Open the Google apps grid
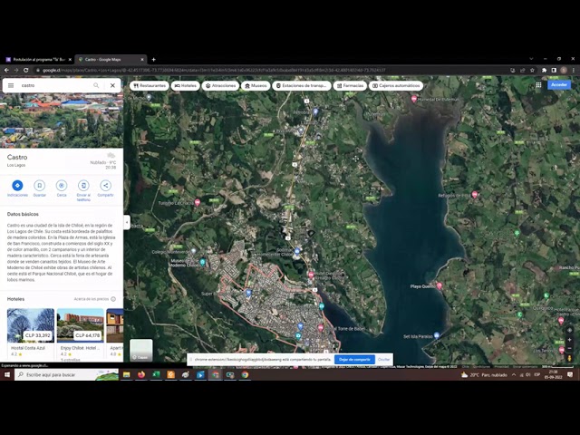This screenshot has height=435, width=580. tap(538, 85)
